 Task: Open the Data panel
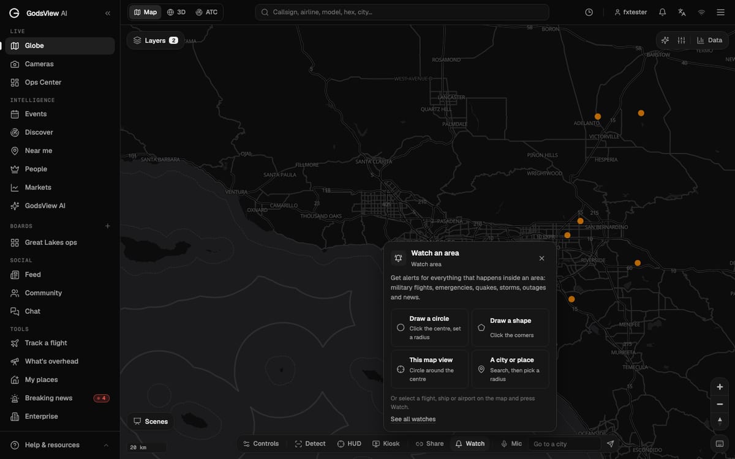pyautogui.click(x=709, y=40)
